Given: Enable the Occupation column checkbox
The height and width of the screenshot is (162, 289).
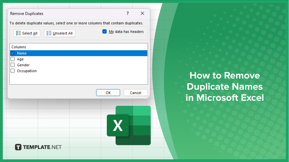Looking at the screenshot, I should point(13,71).
